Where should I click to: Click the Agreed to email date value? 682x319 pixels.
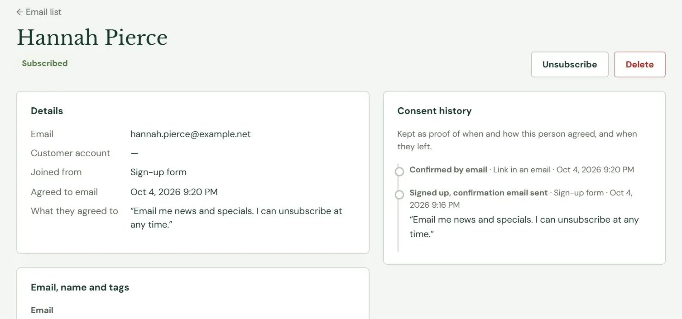point(174,192)
